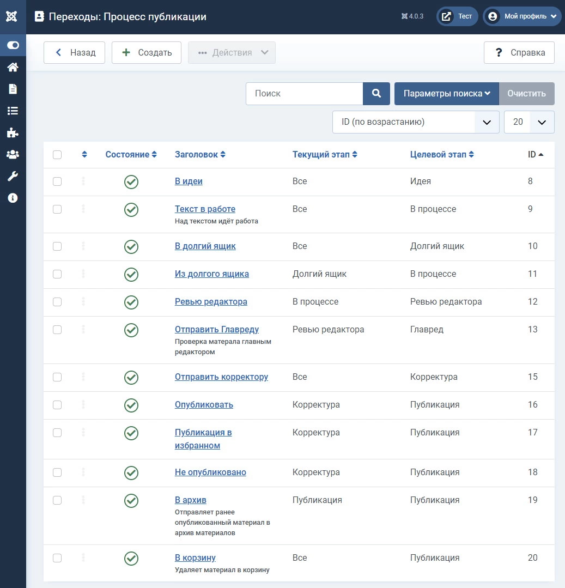Open the Тест site preview button
565x588 pixels.
(x=457, y=16)
